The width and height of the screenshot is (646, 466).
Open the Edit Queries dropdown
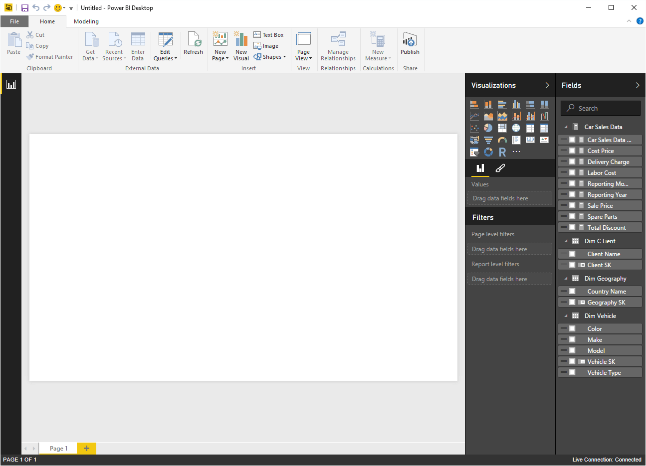[x=165, y=47]
